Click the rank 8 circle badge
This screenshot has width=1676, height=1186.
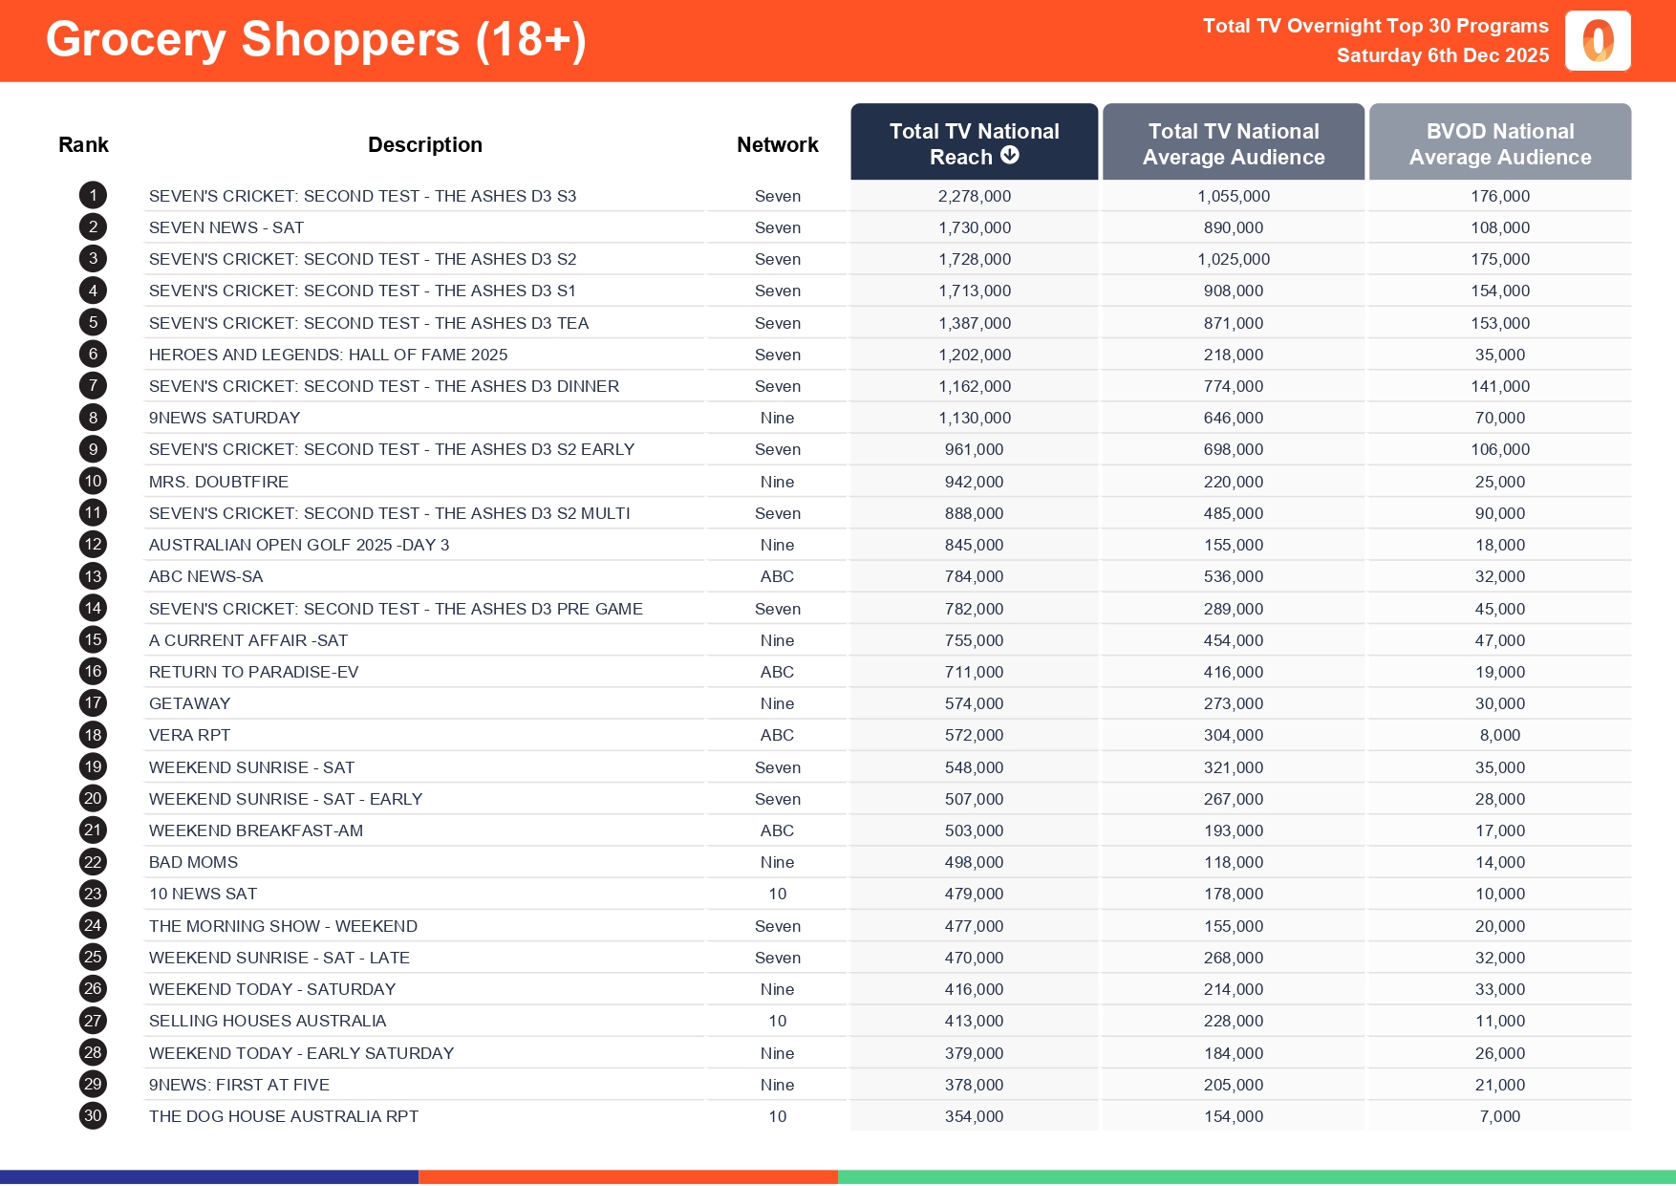click(93, 418)
